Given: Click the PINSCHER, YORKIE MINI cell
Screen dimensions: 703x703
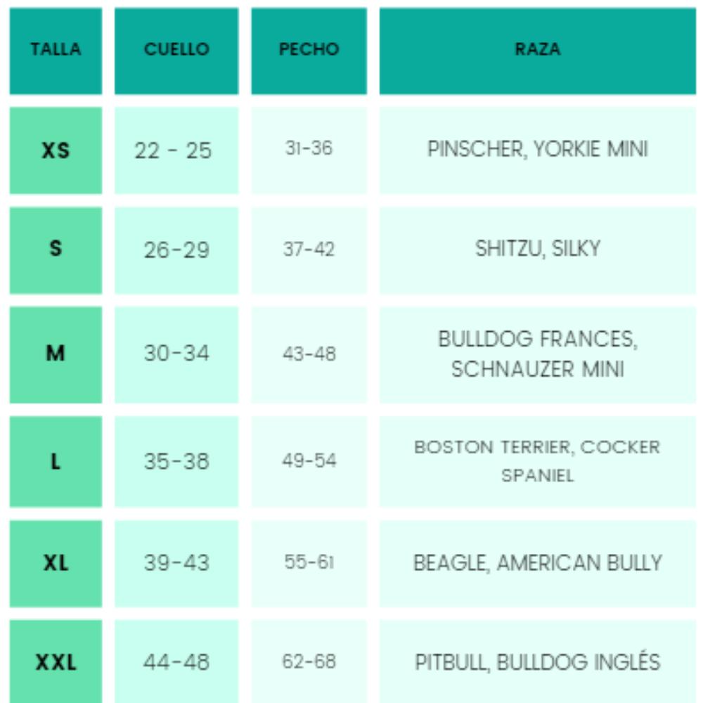Looking at the screenshot, I should tap(538, 150).
